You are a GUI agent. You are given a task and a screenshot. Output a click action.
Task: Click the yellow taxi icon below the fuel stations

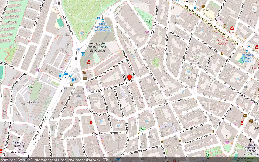point(71,84)
